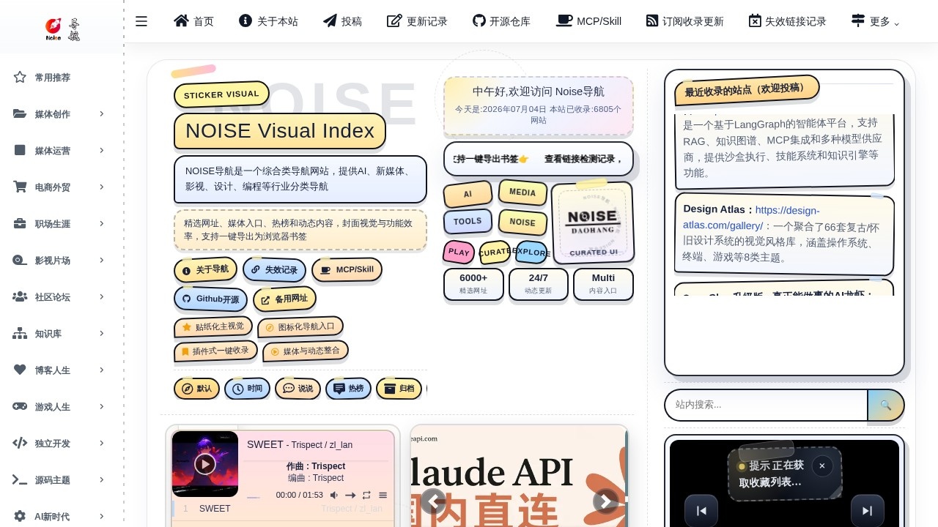938x527 pixels.
Task: Expand 影视片场 sidebar chevron
Action: point(102,260)
